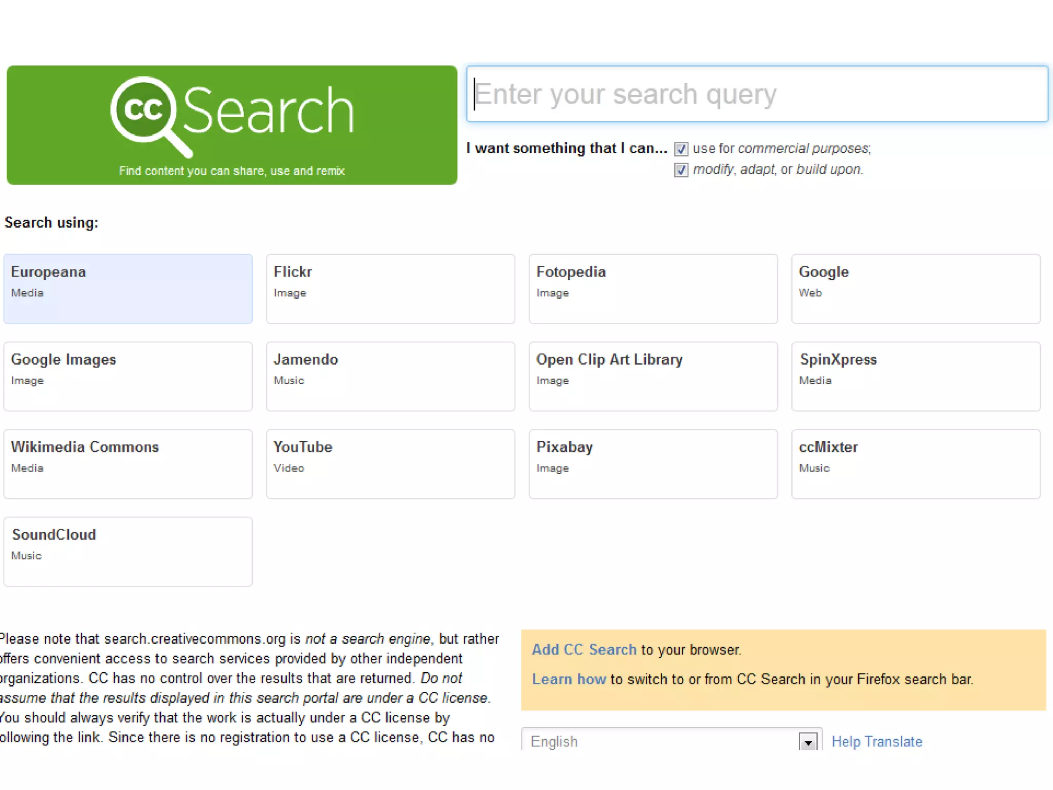Image resolution: width=1053 pixels, height=790 pixels.
Task: Pick the ccMixter music tile
Action: [916, 463]
